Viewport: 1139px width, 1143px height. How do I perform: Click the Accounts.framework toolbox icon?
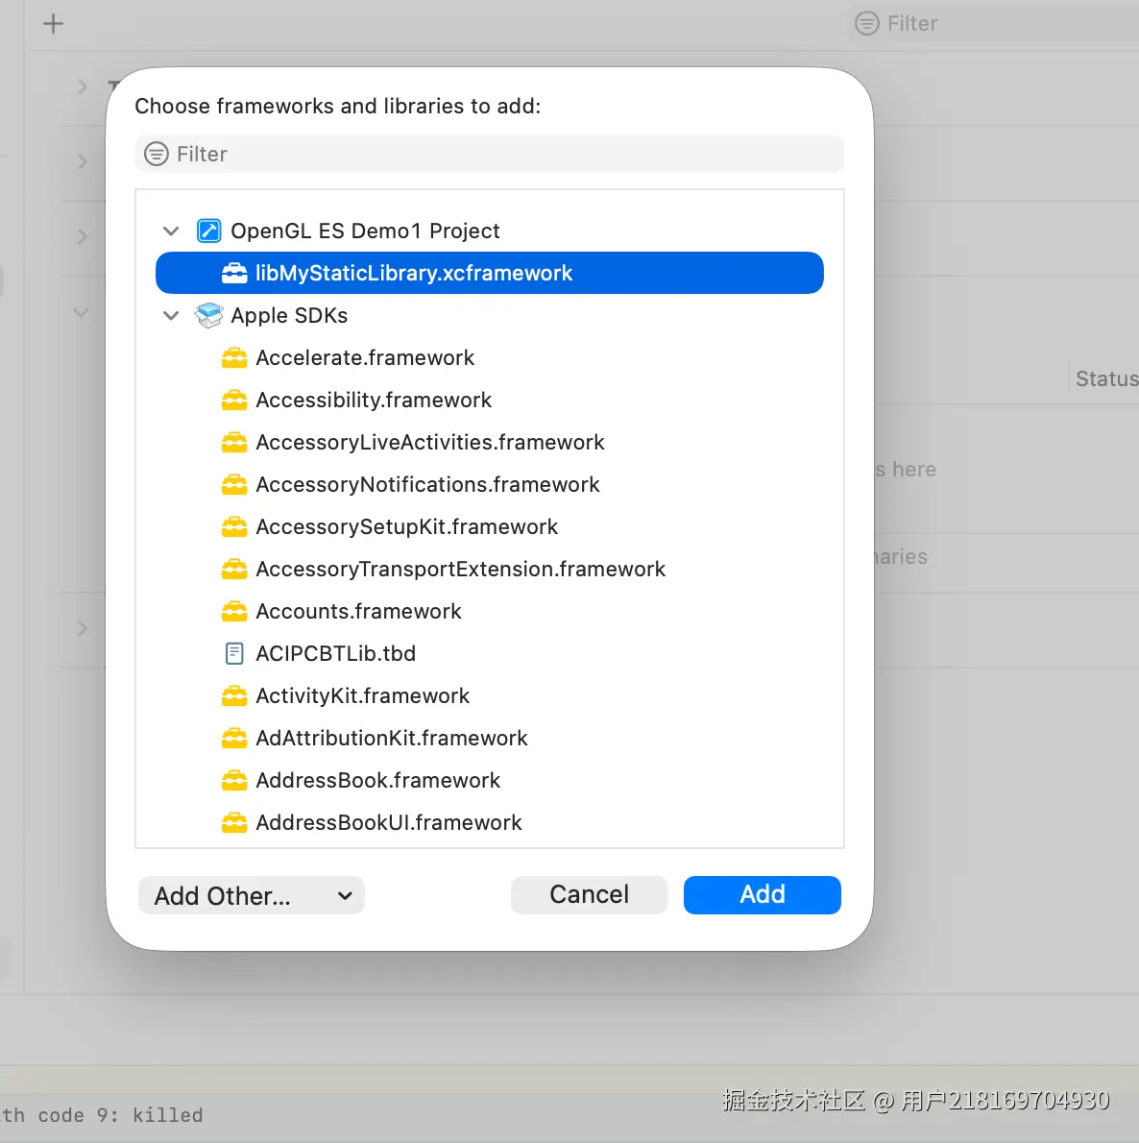coord(234,612)
